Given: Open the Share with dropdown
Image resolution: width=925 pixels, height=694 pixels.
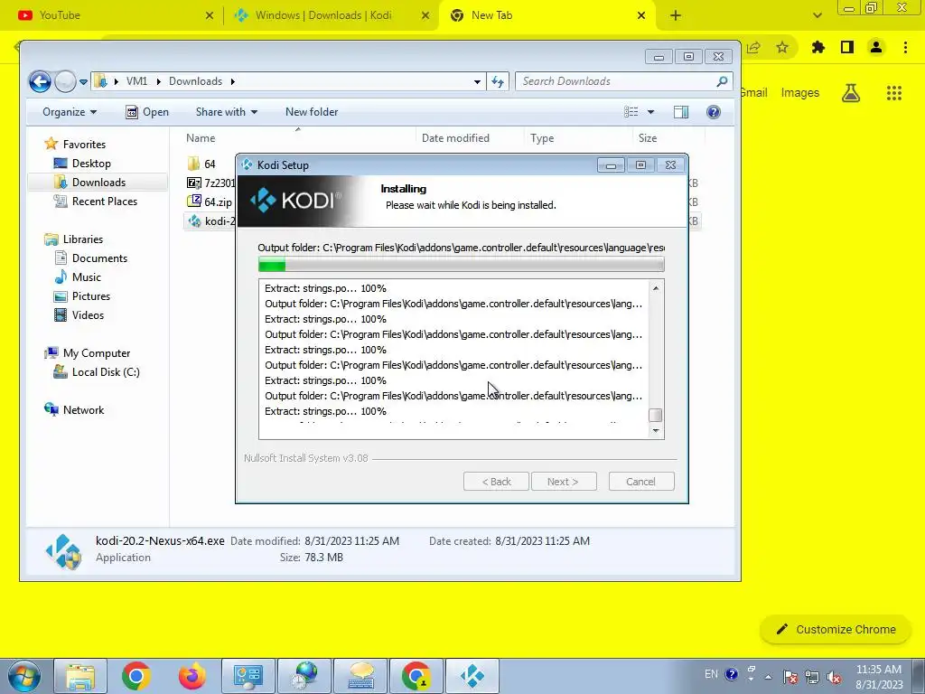Looking at the screenshot, I should 227,112.
